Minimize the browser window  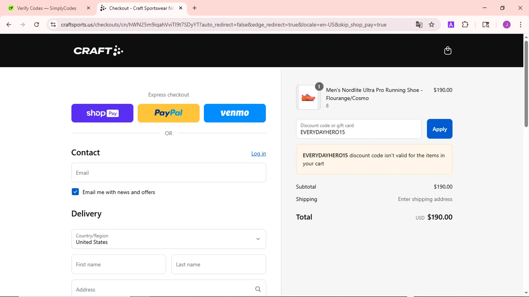tap(485, 8)
